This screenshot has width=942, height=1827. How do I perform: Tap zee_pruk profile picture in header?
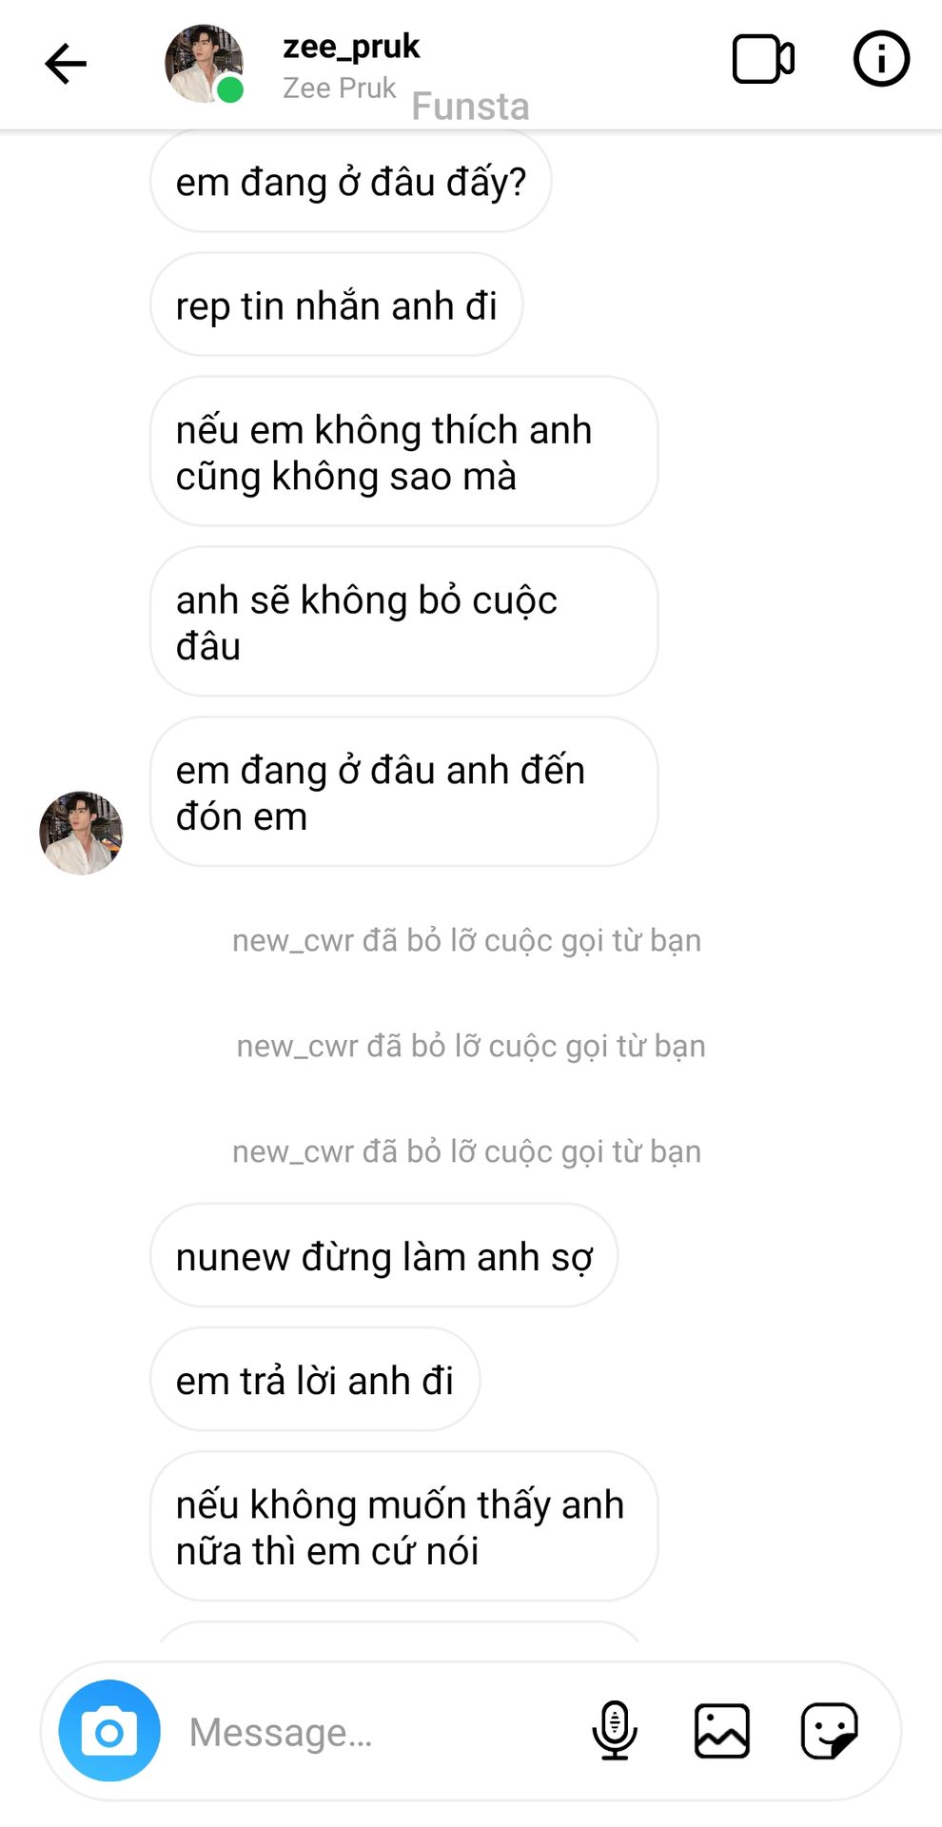(205, 64)
